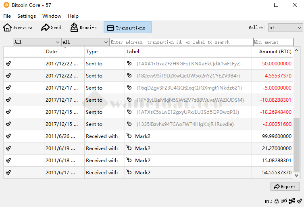The image size is (304, 207).
Task: Open the Wallet selector dropdown
Action: pyautogui.click(x=285, y=27)
